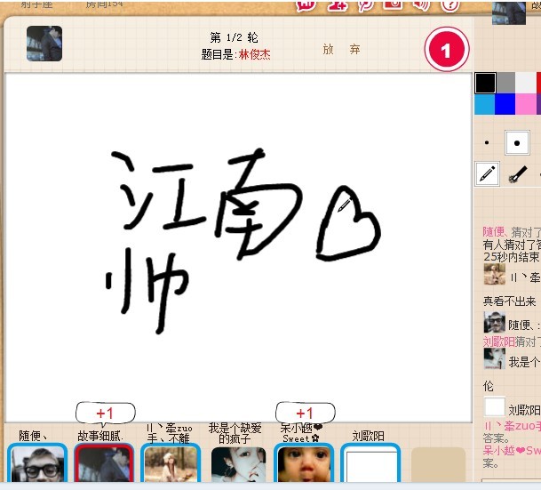Viewport: 541px width, 490px height.
Task: Click the profile photo at top right
Action: 509,12
